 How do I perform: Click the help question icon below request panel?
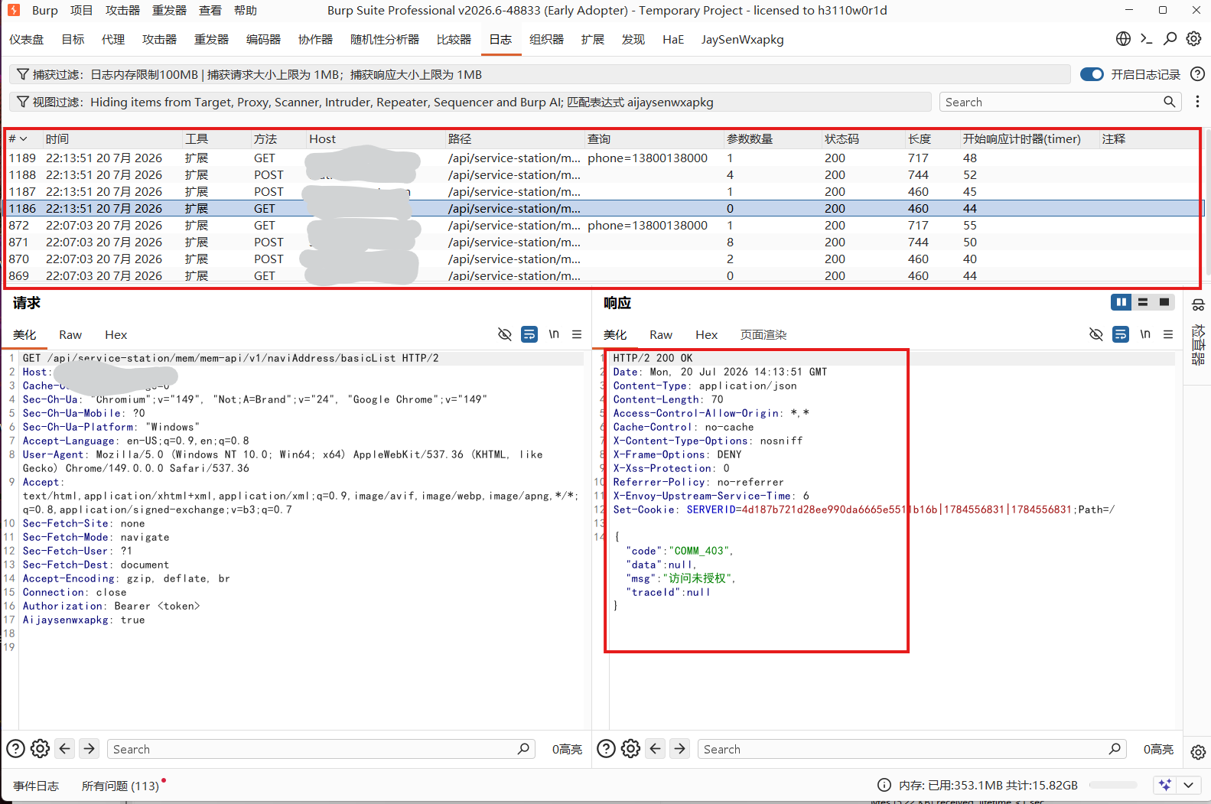[15, 749]
